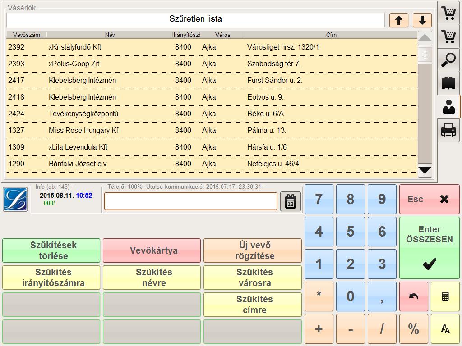The width and height of the screenshot is (462, 346).
Task: Select customer row xKristályfürdő Kft
Action: point(212,47)
